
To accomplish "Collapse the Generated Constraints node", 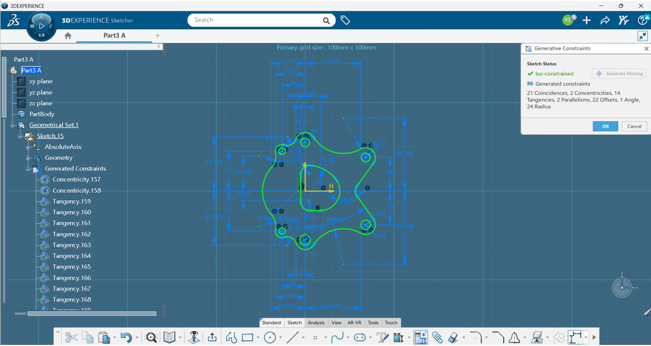I will tap(28, 168).
